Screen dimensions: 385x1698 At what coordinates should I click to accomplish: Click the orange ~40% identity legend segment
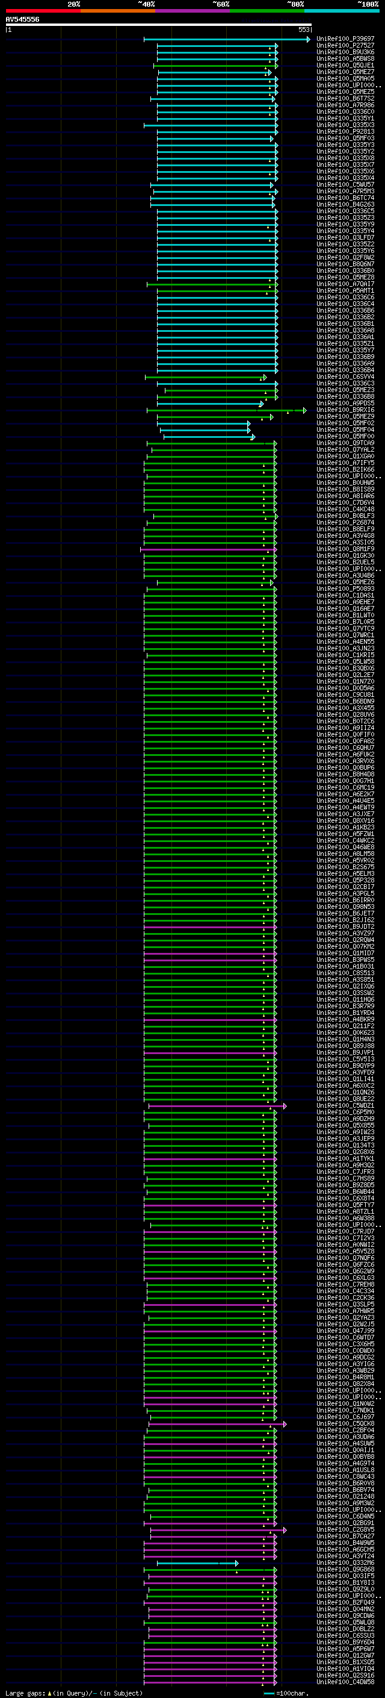(118, 11)
